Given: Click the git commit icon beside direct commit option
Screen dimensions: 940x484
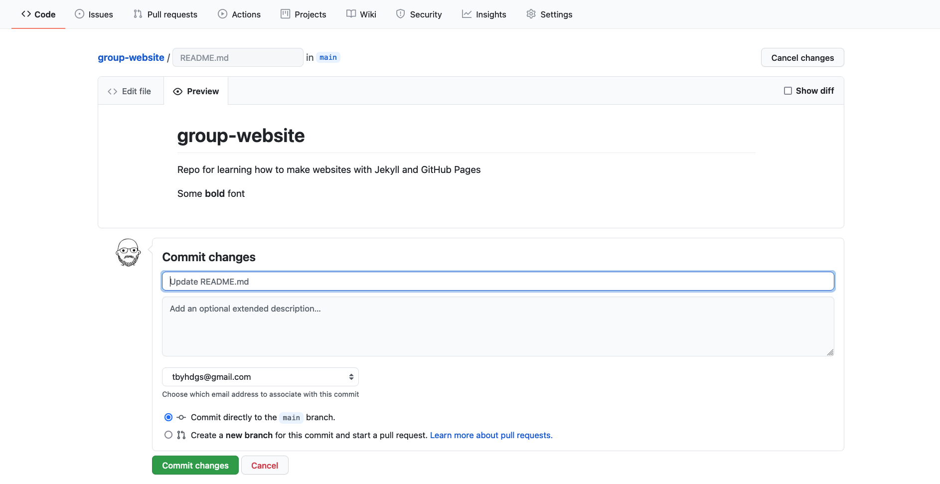Looking at the screenshot, I should (181, 417).
